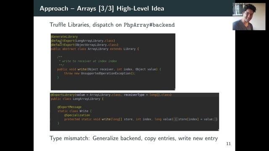269x151 pixels.
Task: Click the '@Specialization' annotation
Action: [77, 115]
